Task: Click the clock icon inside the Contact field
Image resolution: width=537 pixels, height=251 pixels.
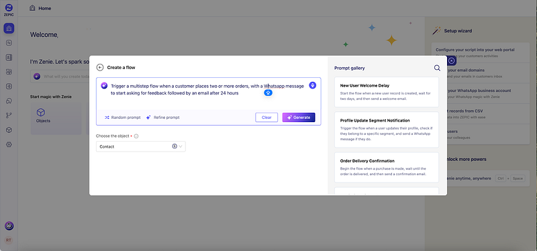Action: 175,146
